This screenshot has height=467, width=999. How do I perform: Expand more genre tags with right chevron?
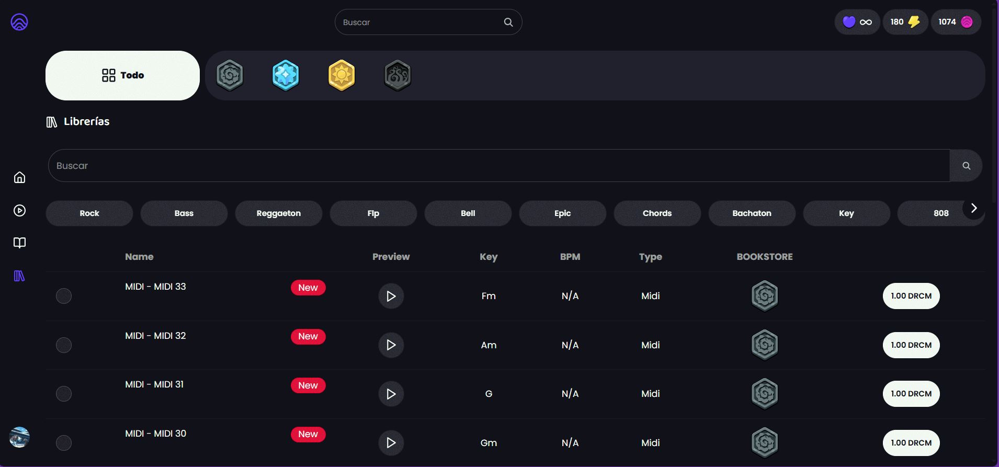[973, 208]
